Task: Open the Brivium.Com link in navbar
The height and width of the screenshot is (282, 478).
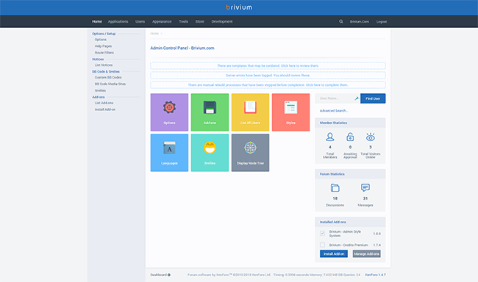Action: [x=359, y=21]
